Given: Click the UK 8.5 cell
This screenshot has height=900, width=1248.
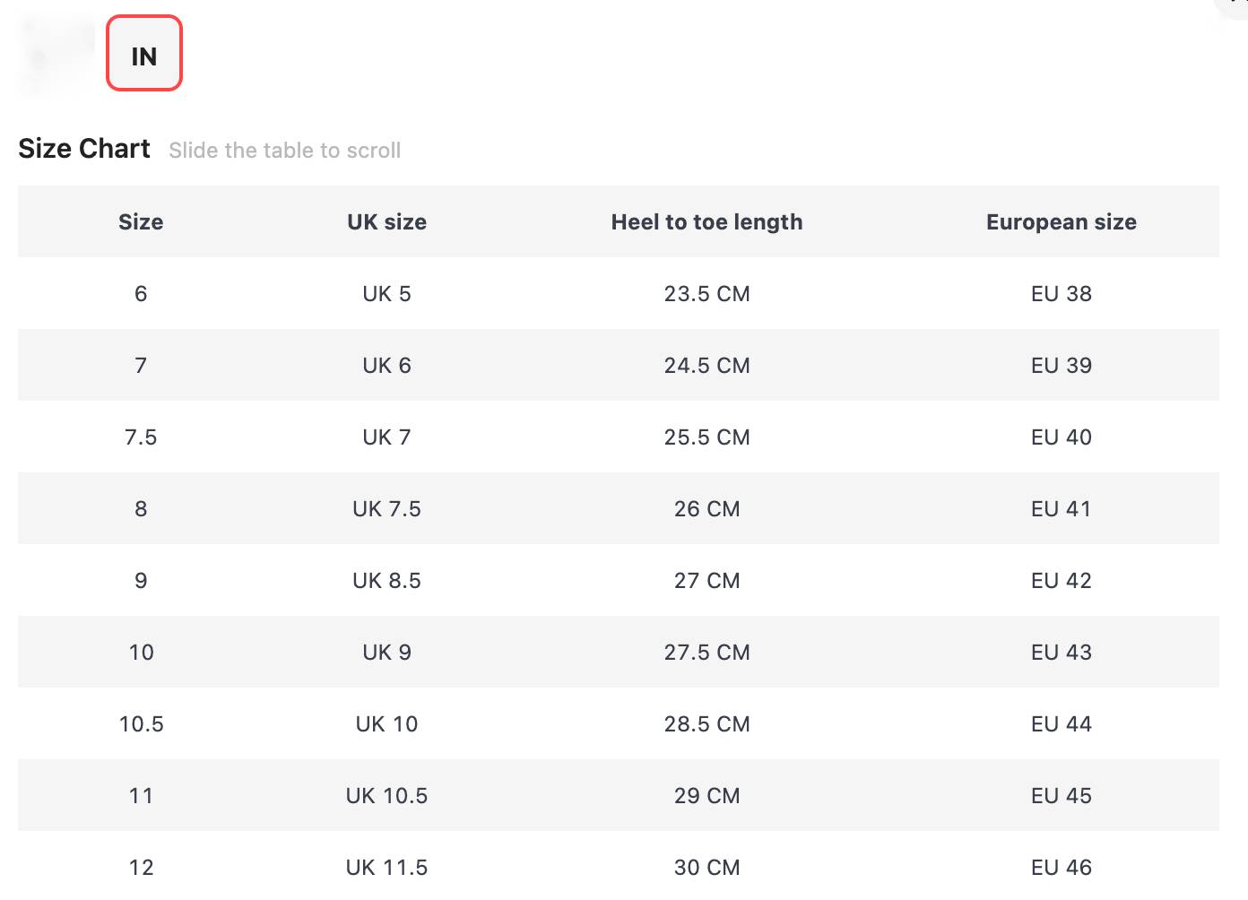Looking at the screenshot, I should pos(386,581).
